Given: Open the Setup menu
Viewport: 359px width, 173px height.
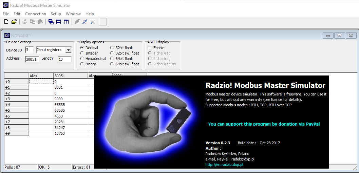Looking at the screenshot, I should [x=56, y=14].
